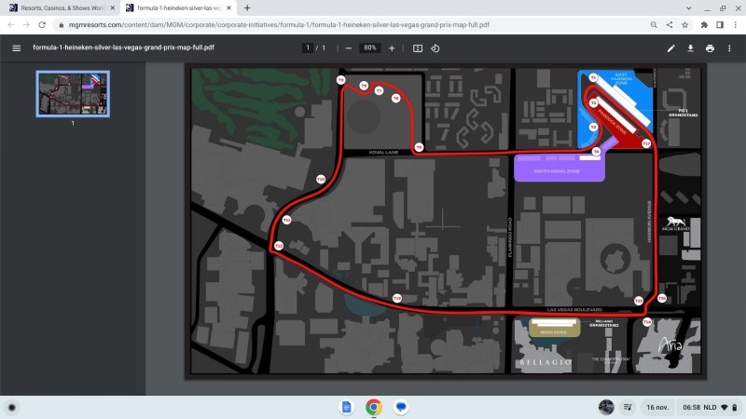The height and width of the screenshot is (419, 746).
Task: Bookmark this page with star icon
Action: click(685, 24)
